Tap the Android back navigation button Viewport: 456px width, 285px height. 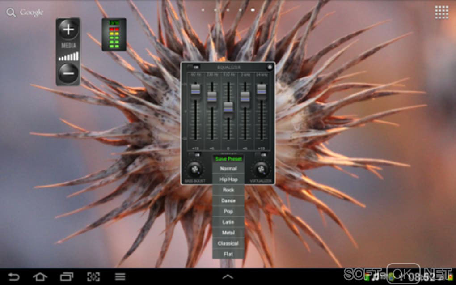pos(13,276)
